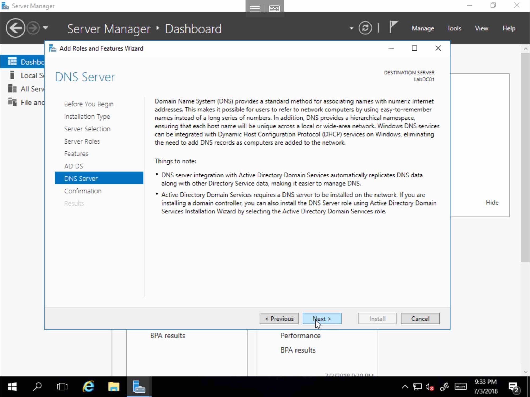Click Server Manager taskbar icon

(139, 387)
